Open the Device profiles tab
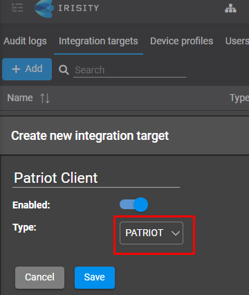 click(x=182, y=41)
